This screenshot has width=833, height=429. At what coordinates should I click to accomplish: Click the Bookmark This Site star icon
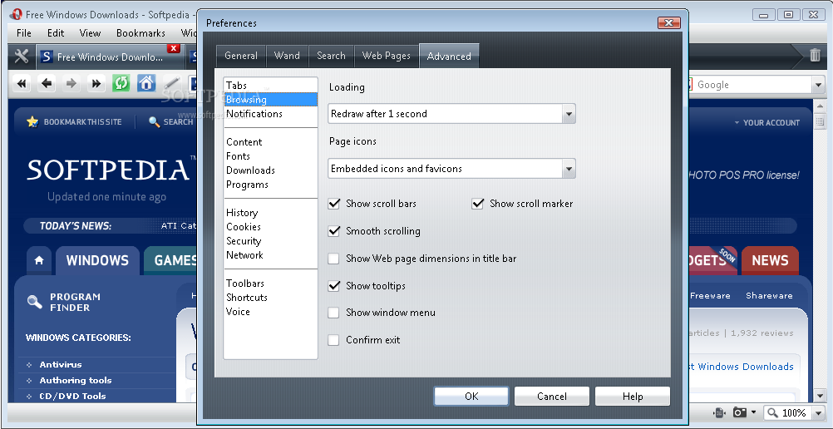[x=33, y=121]
